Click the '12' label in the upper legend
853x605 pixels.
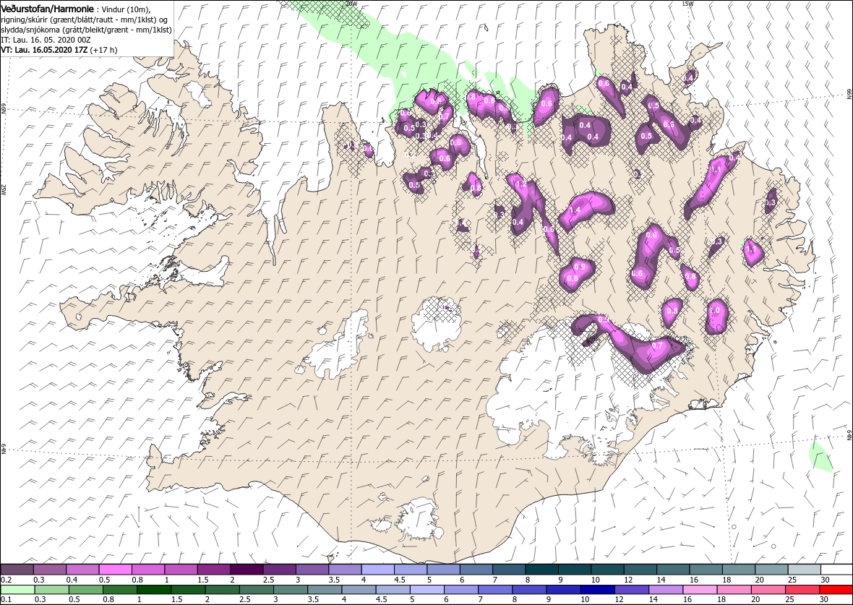tap(627, 580)
